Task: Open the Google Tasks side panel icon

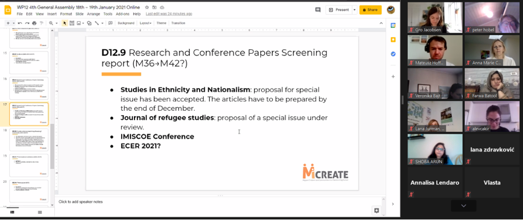Action: click(x=393, y=54)
